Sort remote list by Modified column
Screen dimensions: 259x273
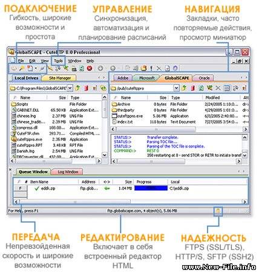(221, 98)
